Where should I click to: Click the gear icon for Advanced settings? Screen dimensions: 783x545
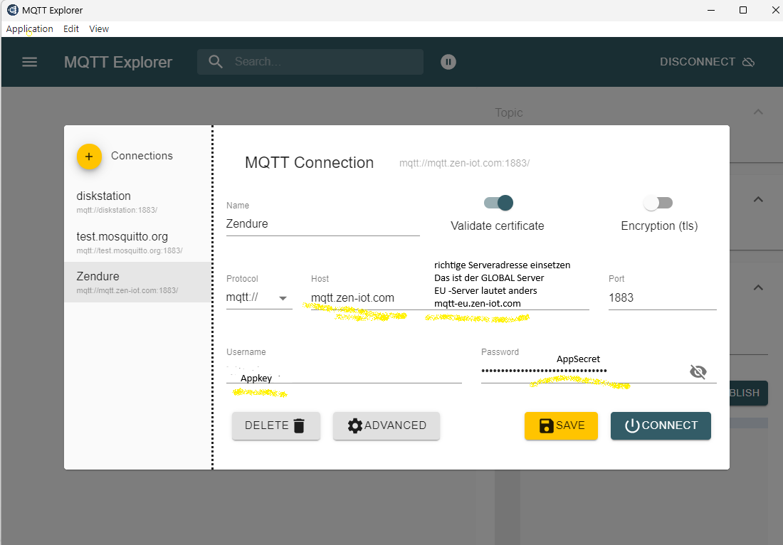point(354,425)
